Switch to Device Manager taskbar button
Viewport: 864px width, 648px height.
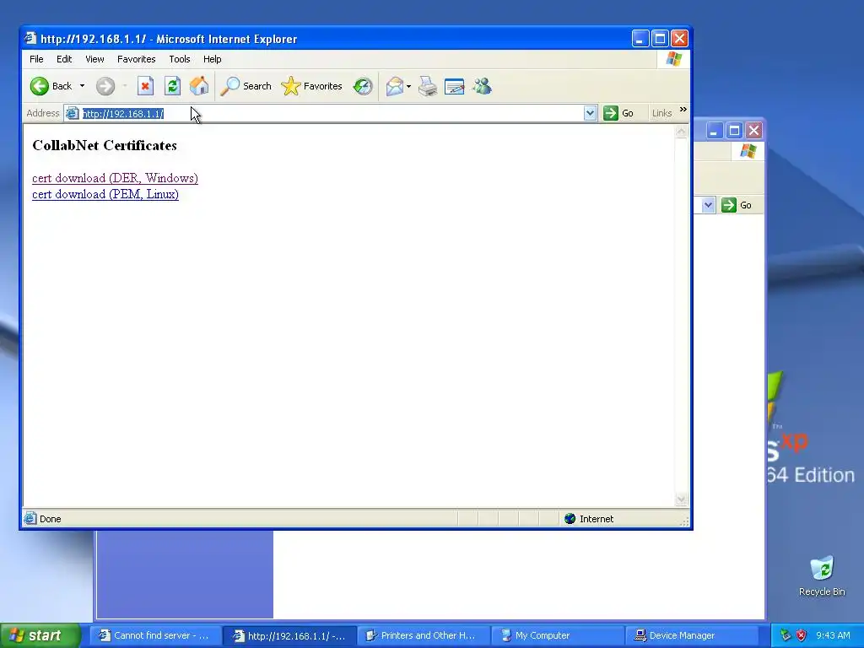tap(692, 635)
